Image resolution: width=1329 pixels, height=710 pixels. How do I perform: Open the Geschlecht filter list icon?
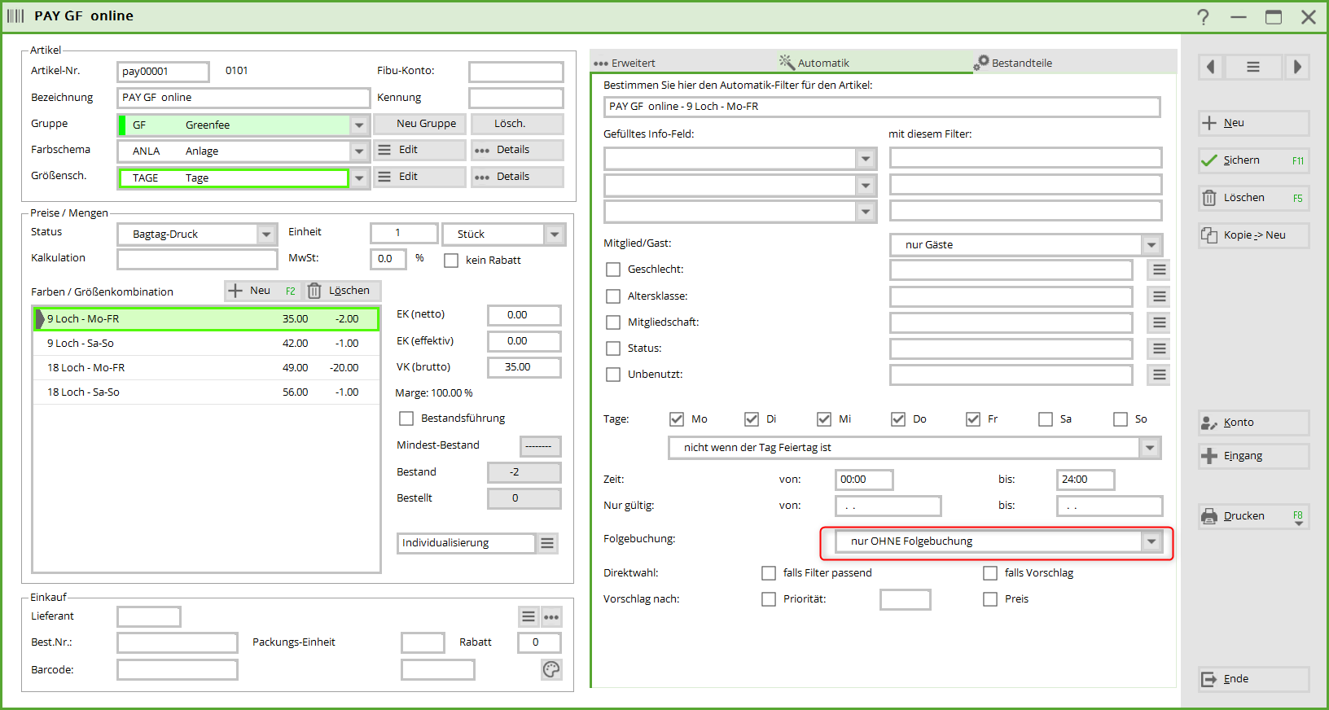[x=1159, y=270]
